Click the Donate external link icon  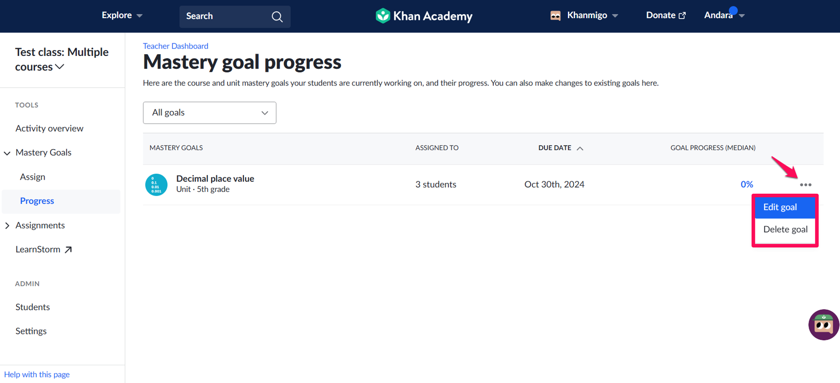(682, 15)
